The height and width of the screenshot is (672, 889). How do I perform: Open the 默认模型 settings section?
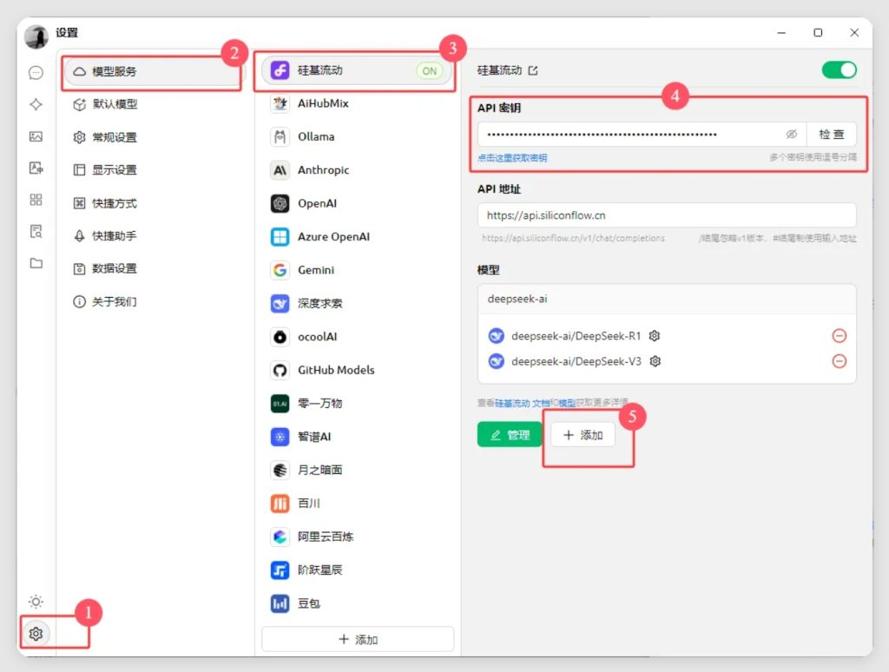[152, 104]
